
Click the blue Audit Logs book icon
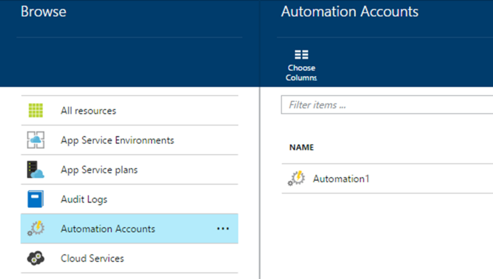click(x=35, y=199)
